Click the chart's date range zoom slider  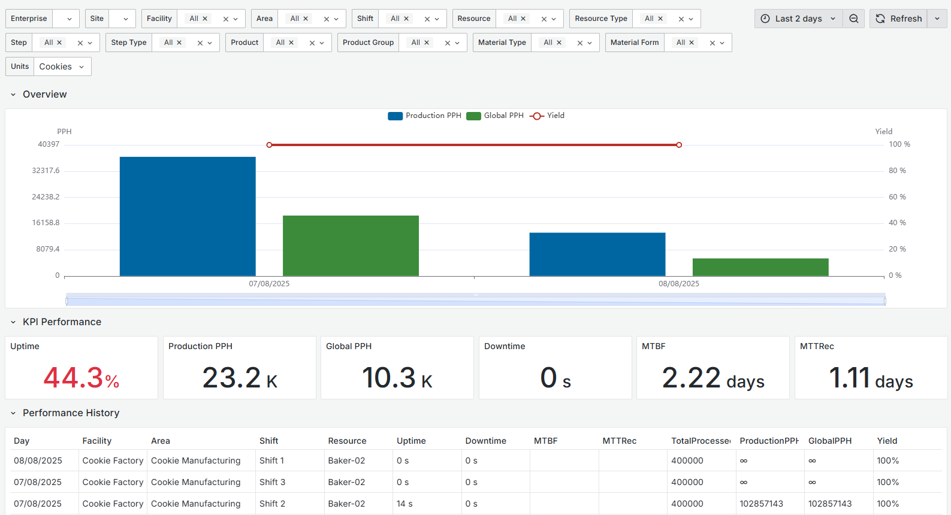click(x=475, y=301)
